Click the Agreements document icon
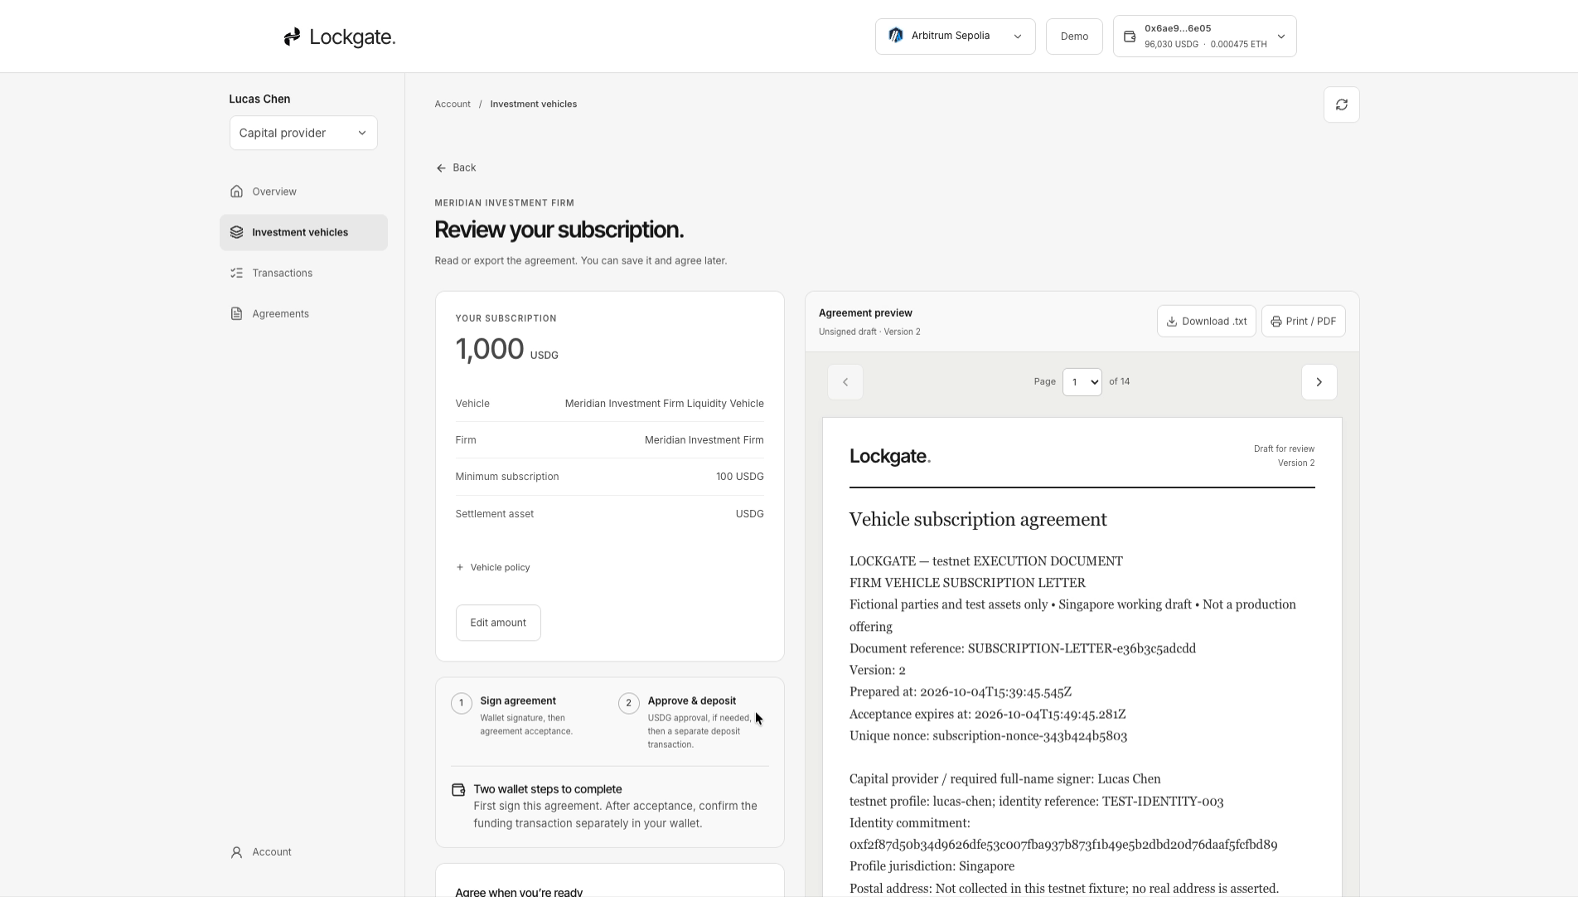 tap(236, 313)
